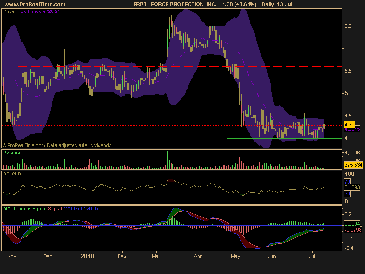Click the May date axis label
The height and width of the screenshot is (274, 365).
tap(235, 256)
